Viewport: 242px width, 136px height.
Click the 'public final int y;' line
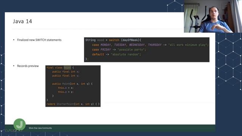[x=65, y=76]
